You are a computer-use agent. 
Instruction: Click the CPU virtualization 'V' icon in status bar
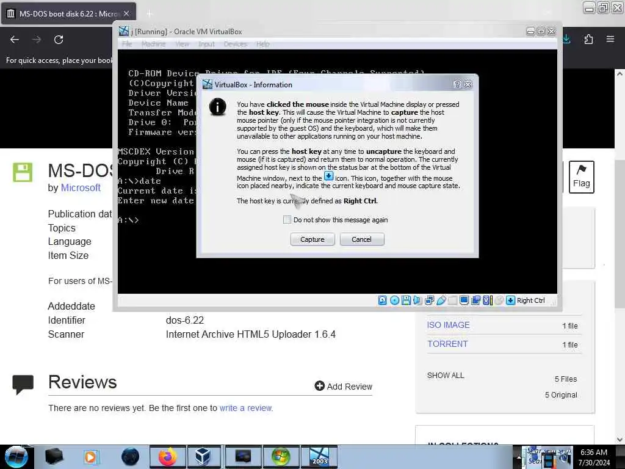point(488,300)
